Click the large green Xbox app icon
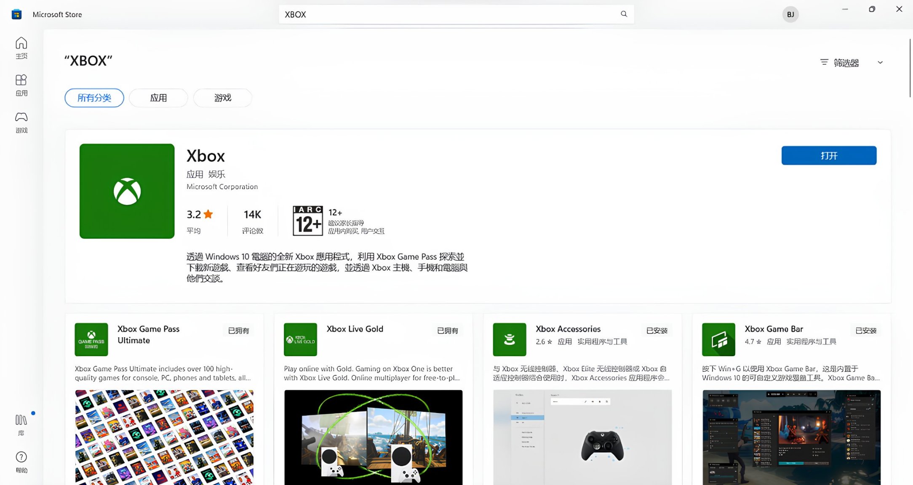This screenshot has width=913, height=485. [127, 191]
